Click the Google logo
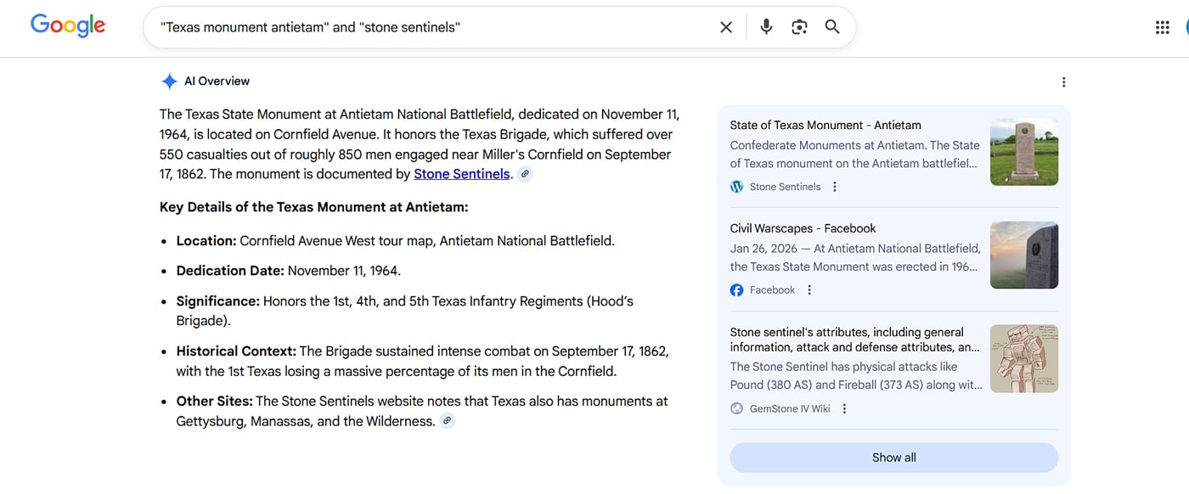Screen dimensions: 1189x494 click(x=68, y=26)
